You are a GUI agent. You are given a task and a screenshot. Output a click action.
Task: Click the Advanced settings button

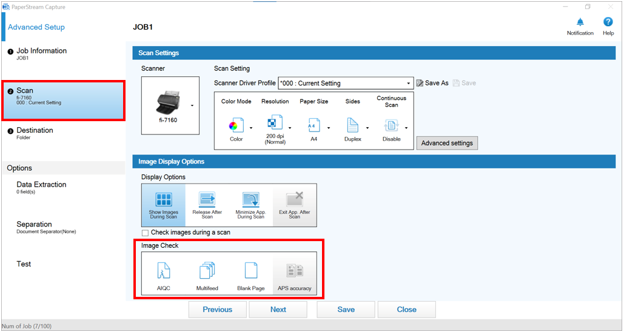tap(447, 143)
